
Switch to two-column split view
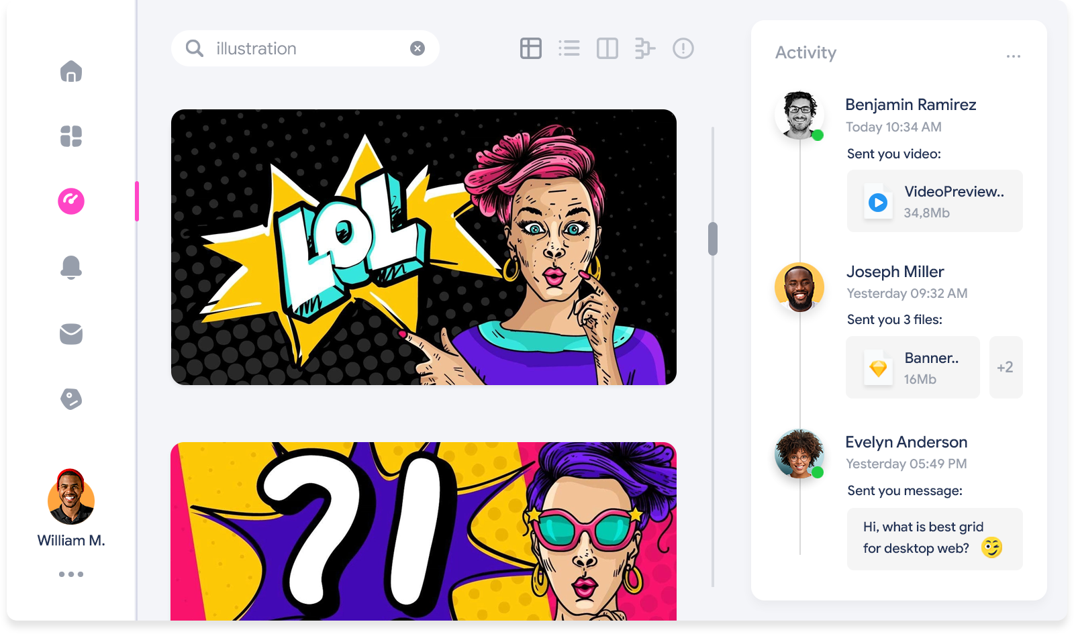[607, 48]
